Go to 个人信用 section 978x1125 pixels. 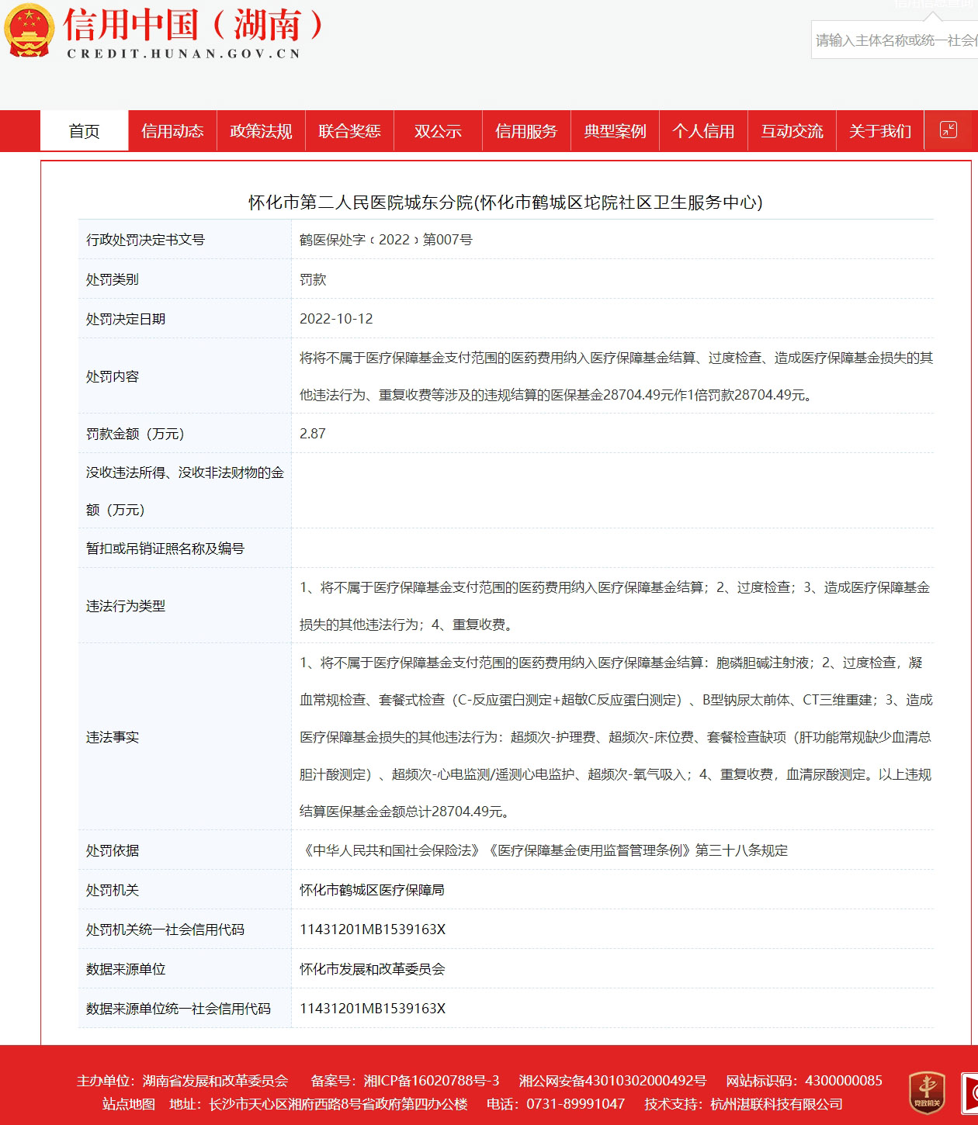tap(703, 131)
